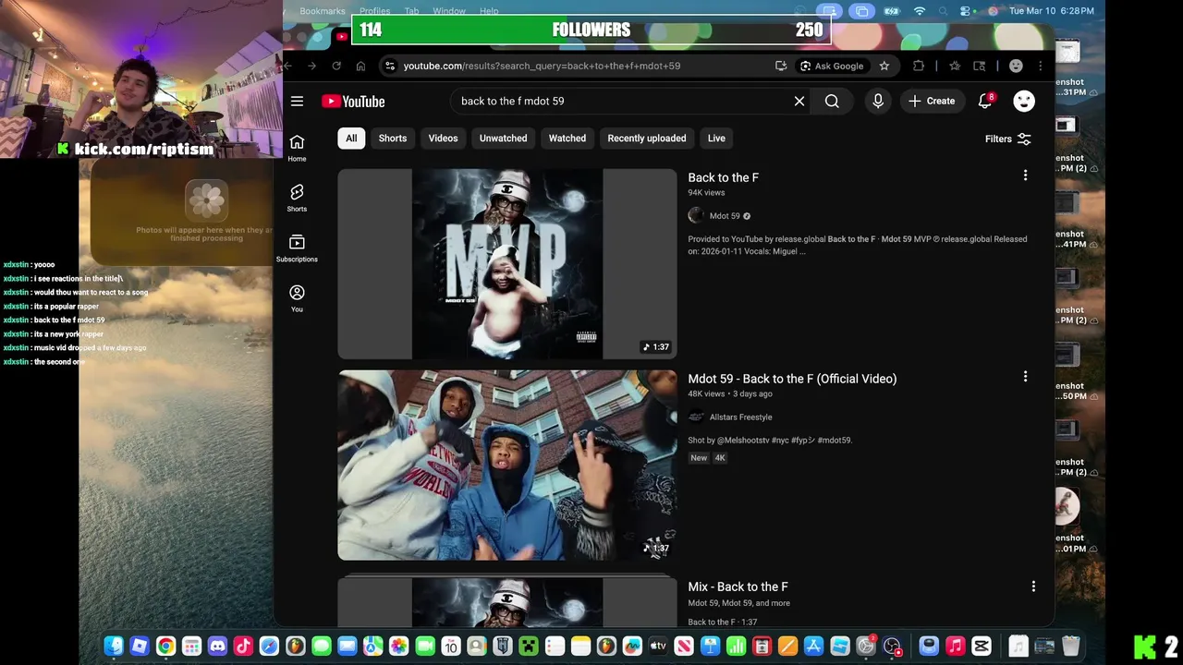The width and height of the screenshot is (1183, 665).
Task: Open the App Store from the Dock
Action: pyautogui.click(x=813, y=647)
